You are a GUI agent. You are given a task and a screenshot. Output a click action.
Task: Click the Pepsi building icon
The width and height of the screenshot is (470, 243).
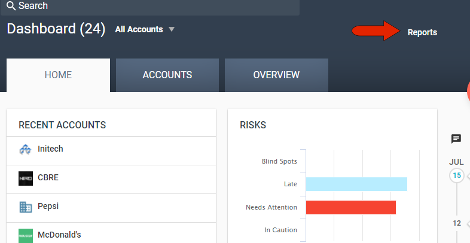[25, 207]
